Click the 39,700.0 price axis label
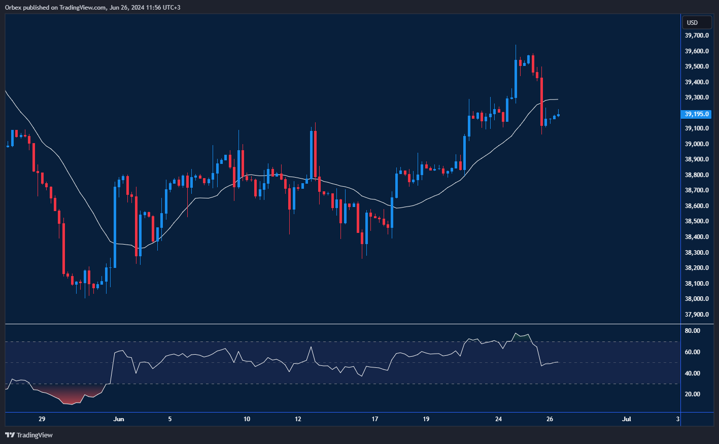719x444 pixels. click(x=696, y=36)
